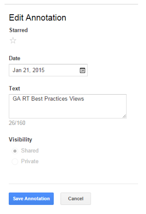Click the Private option label text

30,161
